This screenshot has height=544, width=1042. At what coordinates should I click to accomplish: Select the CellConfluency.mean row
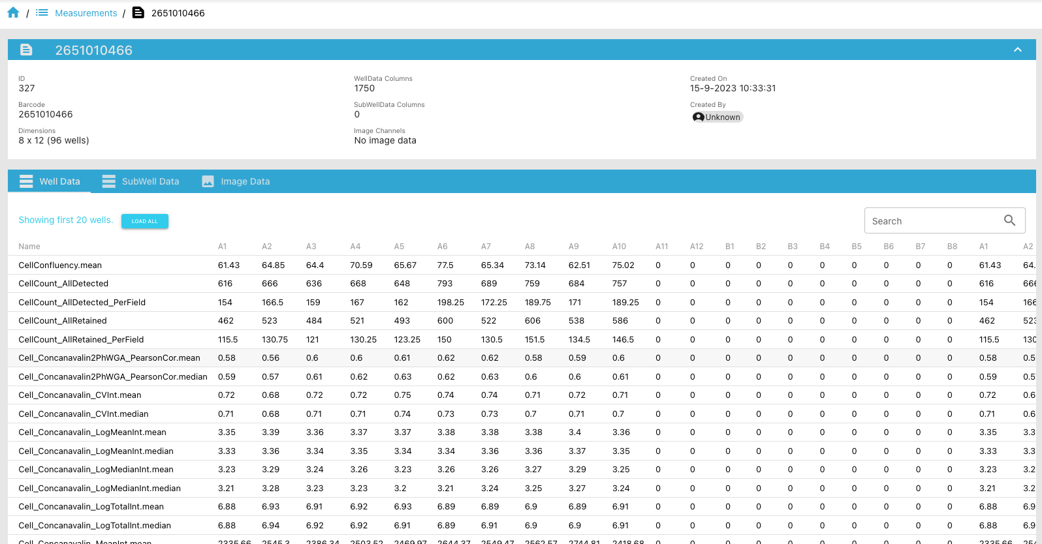click(60, 265)
